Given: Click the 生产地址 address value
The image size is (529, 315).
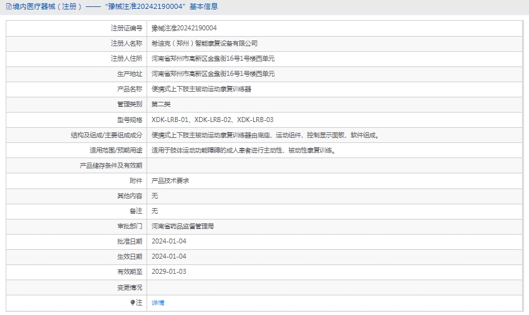Looking at the screenshot, I should [x=212, y=74].
